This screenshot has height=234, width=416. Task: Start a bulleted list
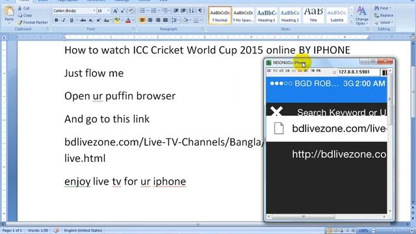click(x=142, y=11)
